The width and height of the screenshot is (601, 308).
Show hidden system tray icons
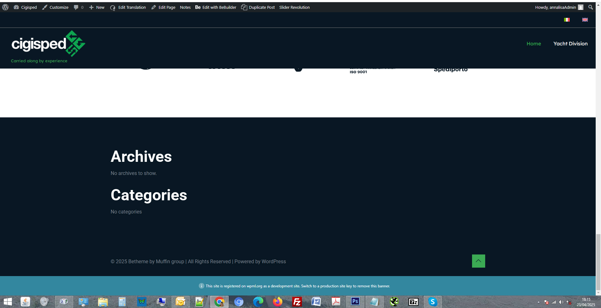pyautogui.click(x=538, y=302)
